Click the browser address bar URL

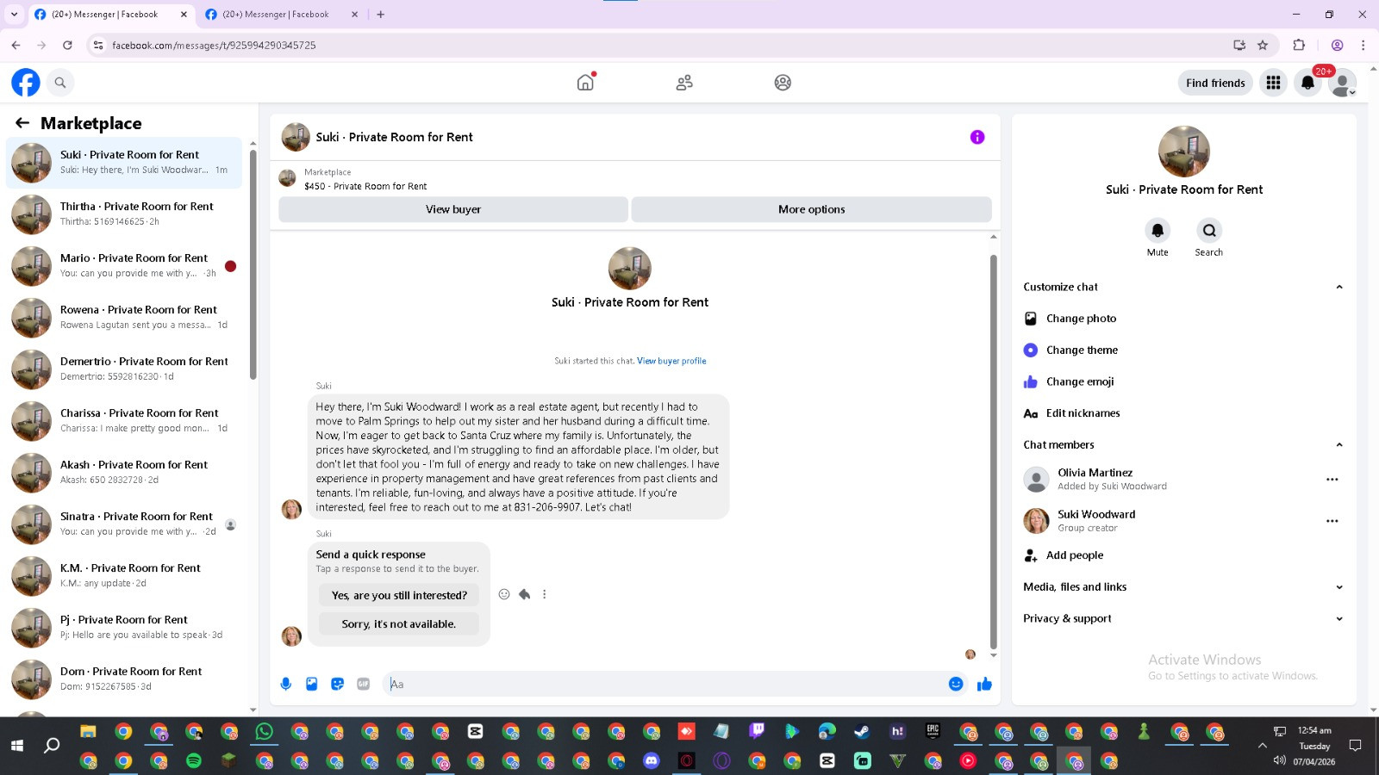pyautogui.click(x=214, y=45)
